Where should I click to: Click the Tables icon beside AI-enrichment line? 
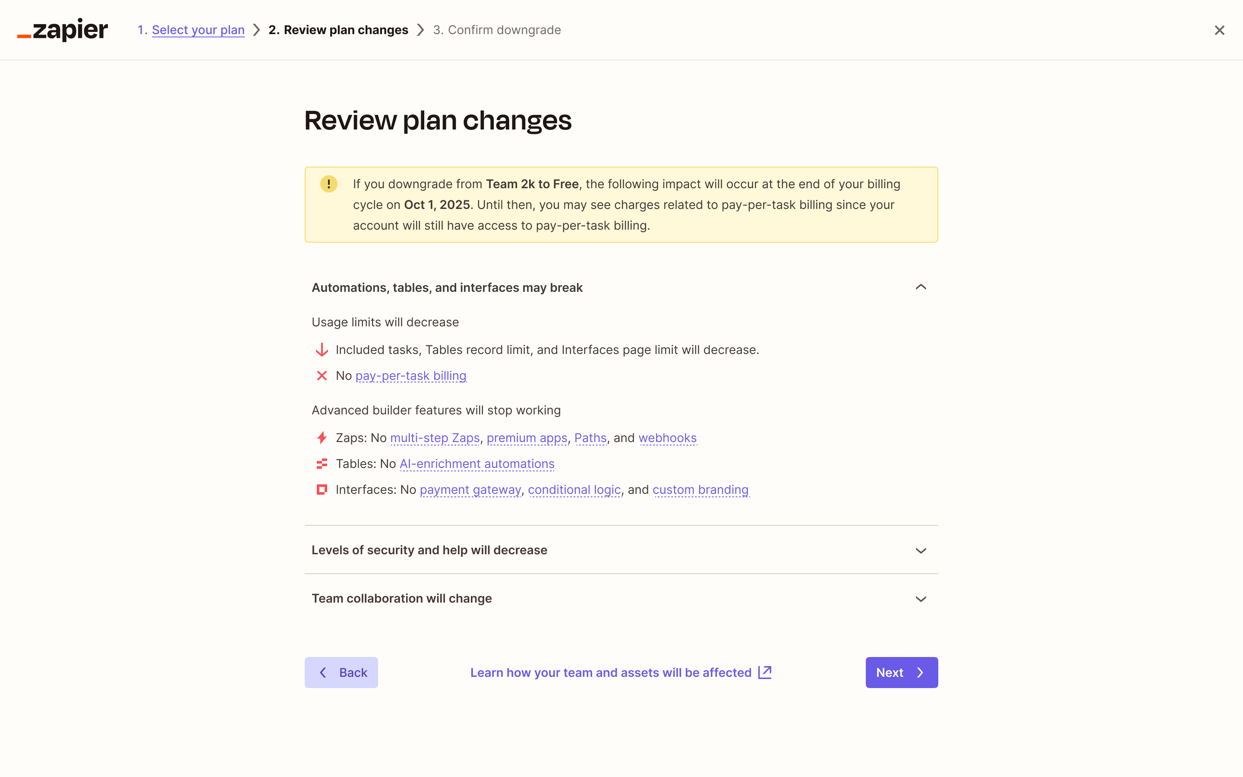(x=322, y=463)
